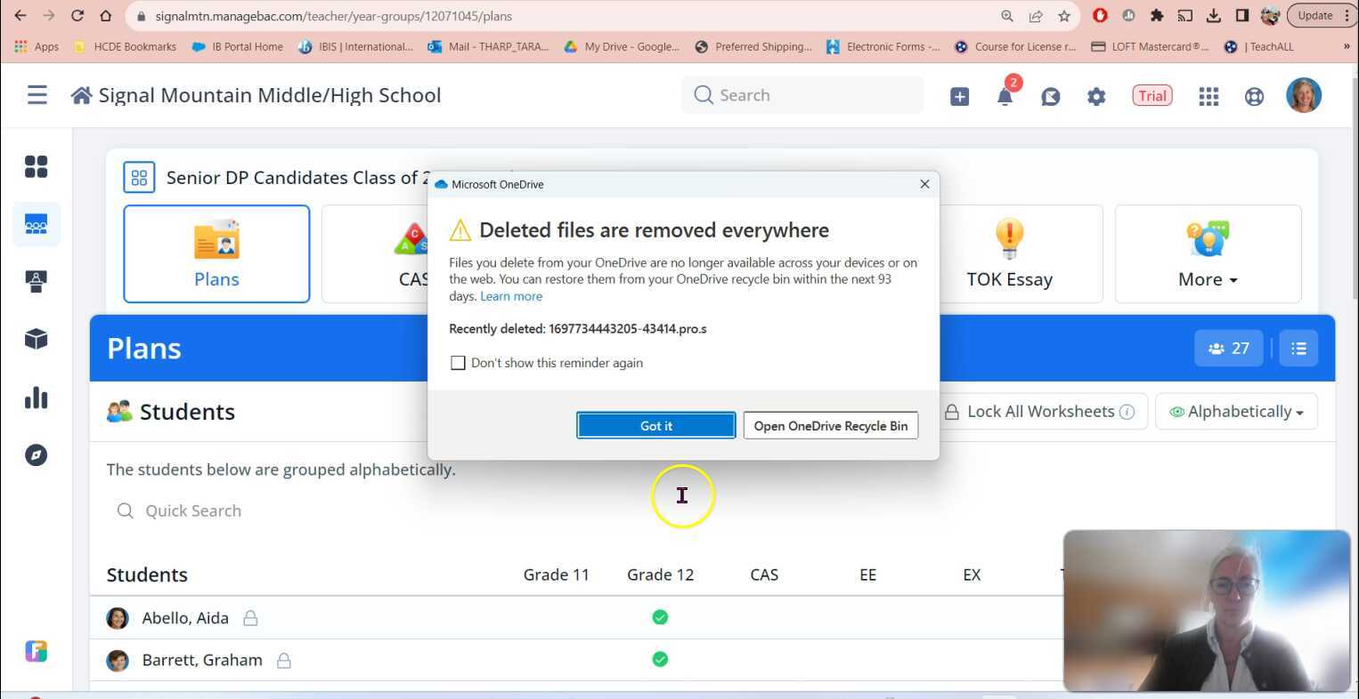Screen dimensions: 1359x699
Task: Check Don't show this reminder again
Action: [x=458, y=363]
